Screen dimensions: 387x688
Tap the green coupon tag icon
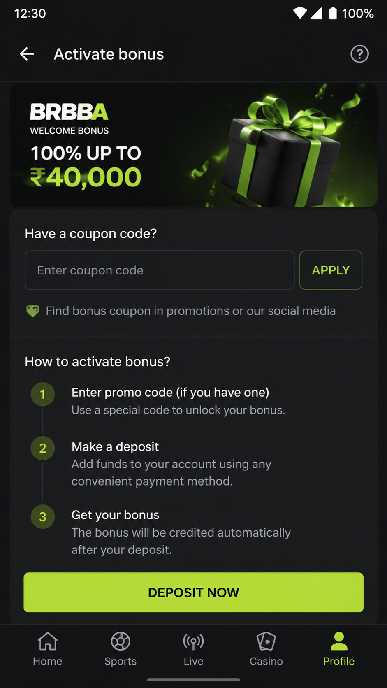pyautogui.click(x=33, y=311)
